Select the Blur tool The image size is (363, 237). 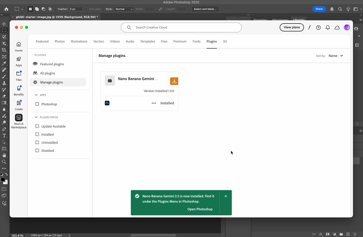pos(4,109)
